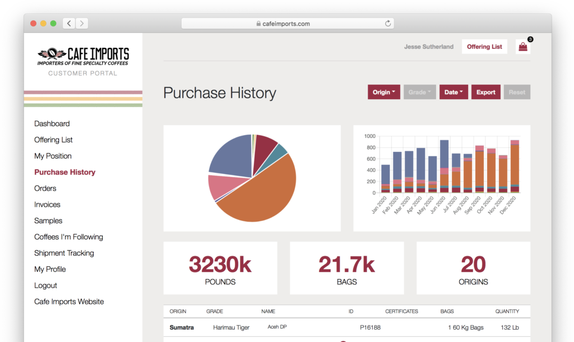Click the December 2020 bar in the chart
574x342 pixels.
(514, 165)
